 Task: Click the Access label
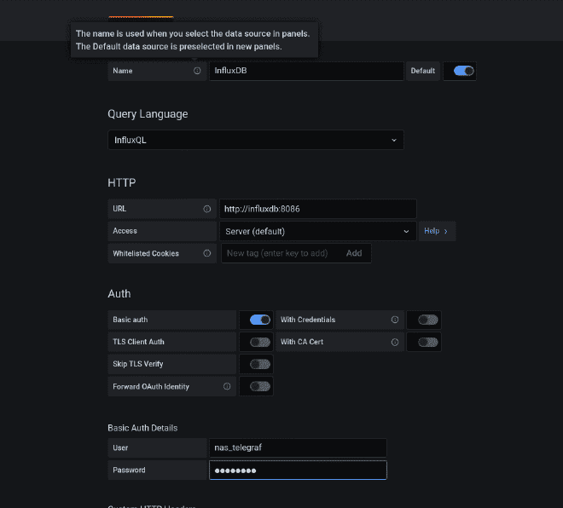125,231
